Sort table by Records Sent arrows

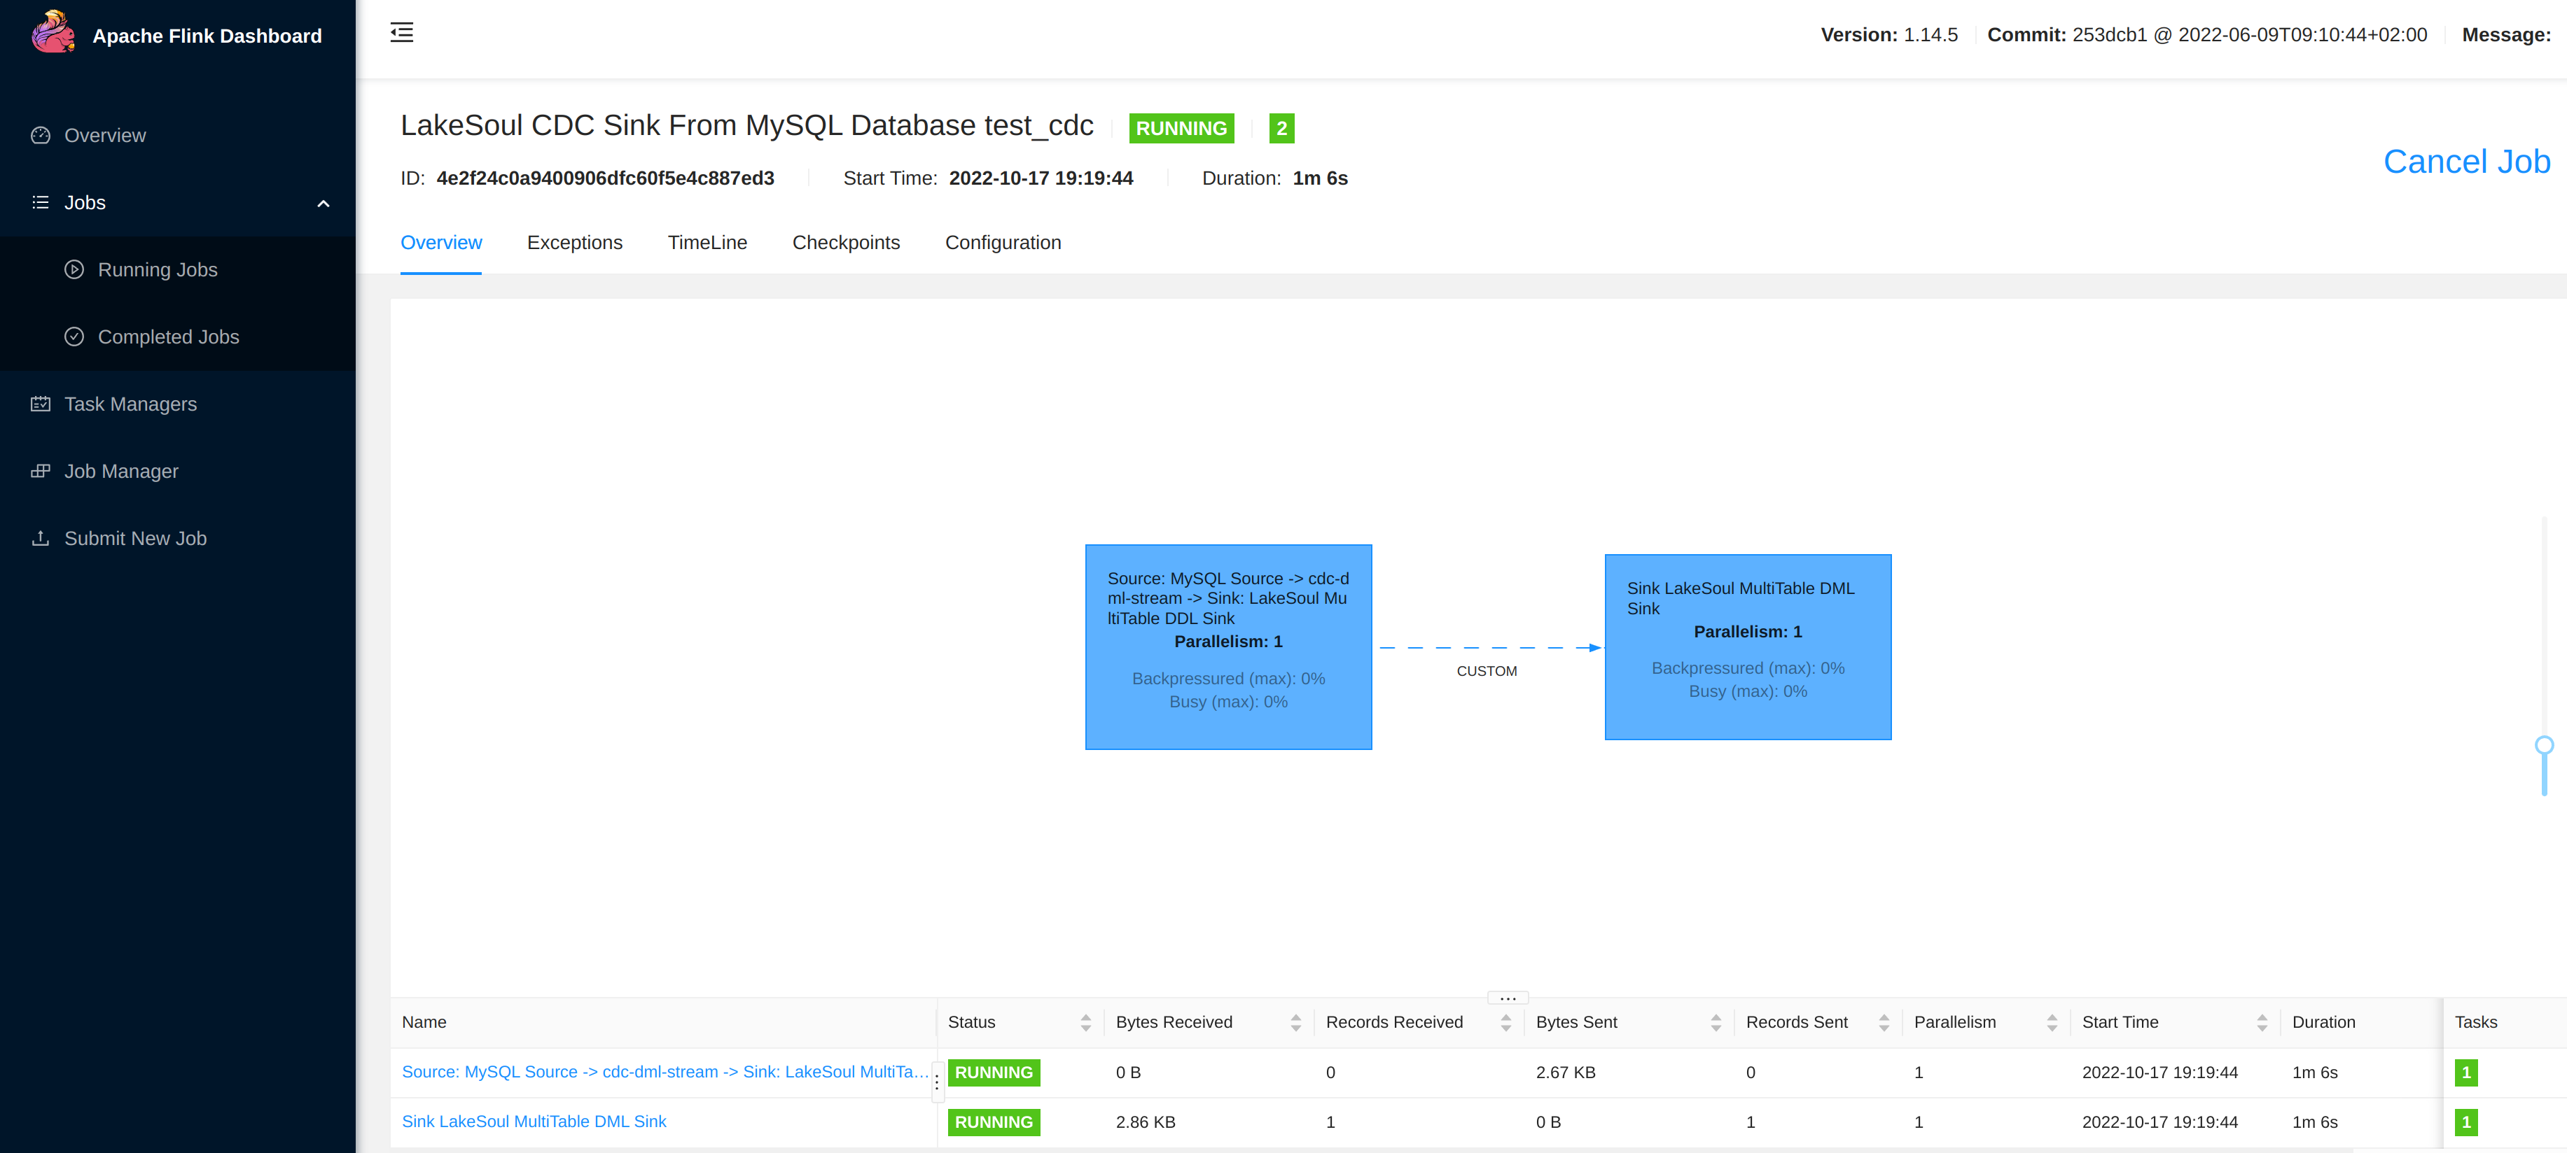pyautogui.click(x=1884, y=1023)
